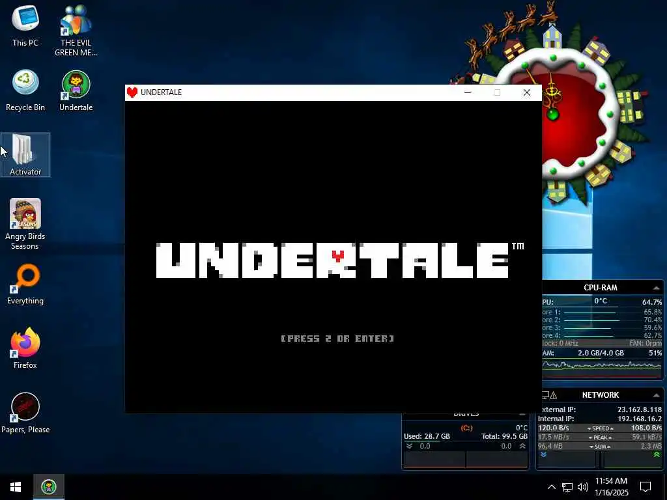This screenshot has height=500, width=667.
Task: Click the SUM label in Network gadget
Action: 600,447
